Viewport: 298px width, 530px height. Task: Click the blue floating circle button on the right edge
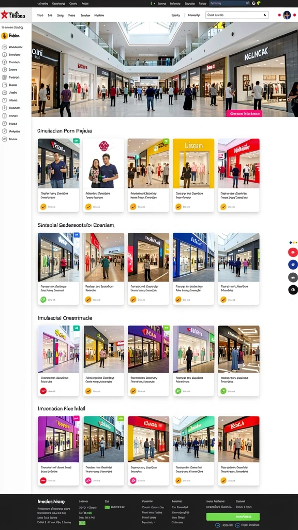(293, 264)
